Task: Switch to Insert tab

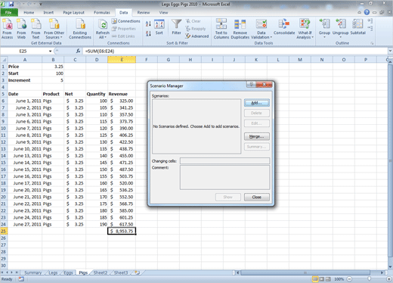Action: click(x=48, y=12)
